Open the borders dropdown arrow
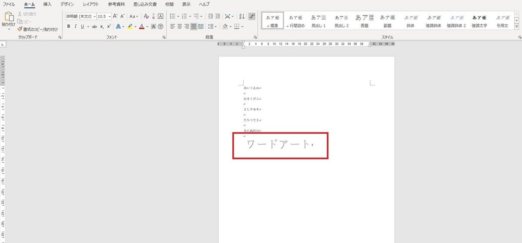This screenshot has width=522, height=243. [x=242, y=26]
